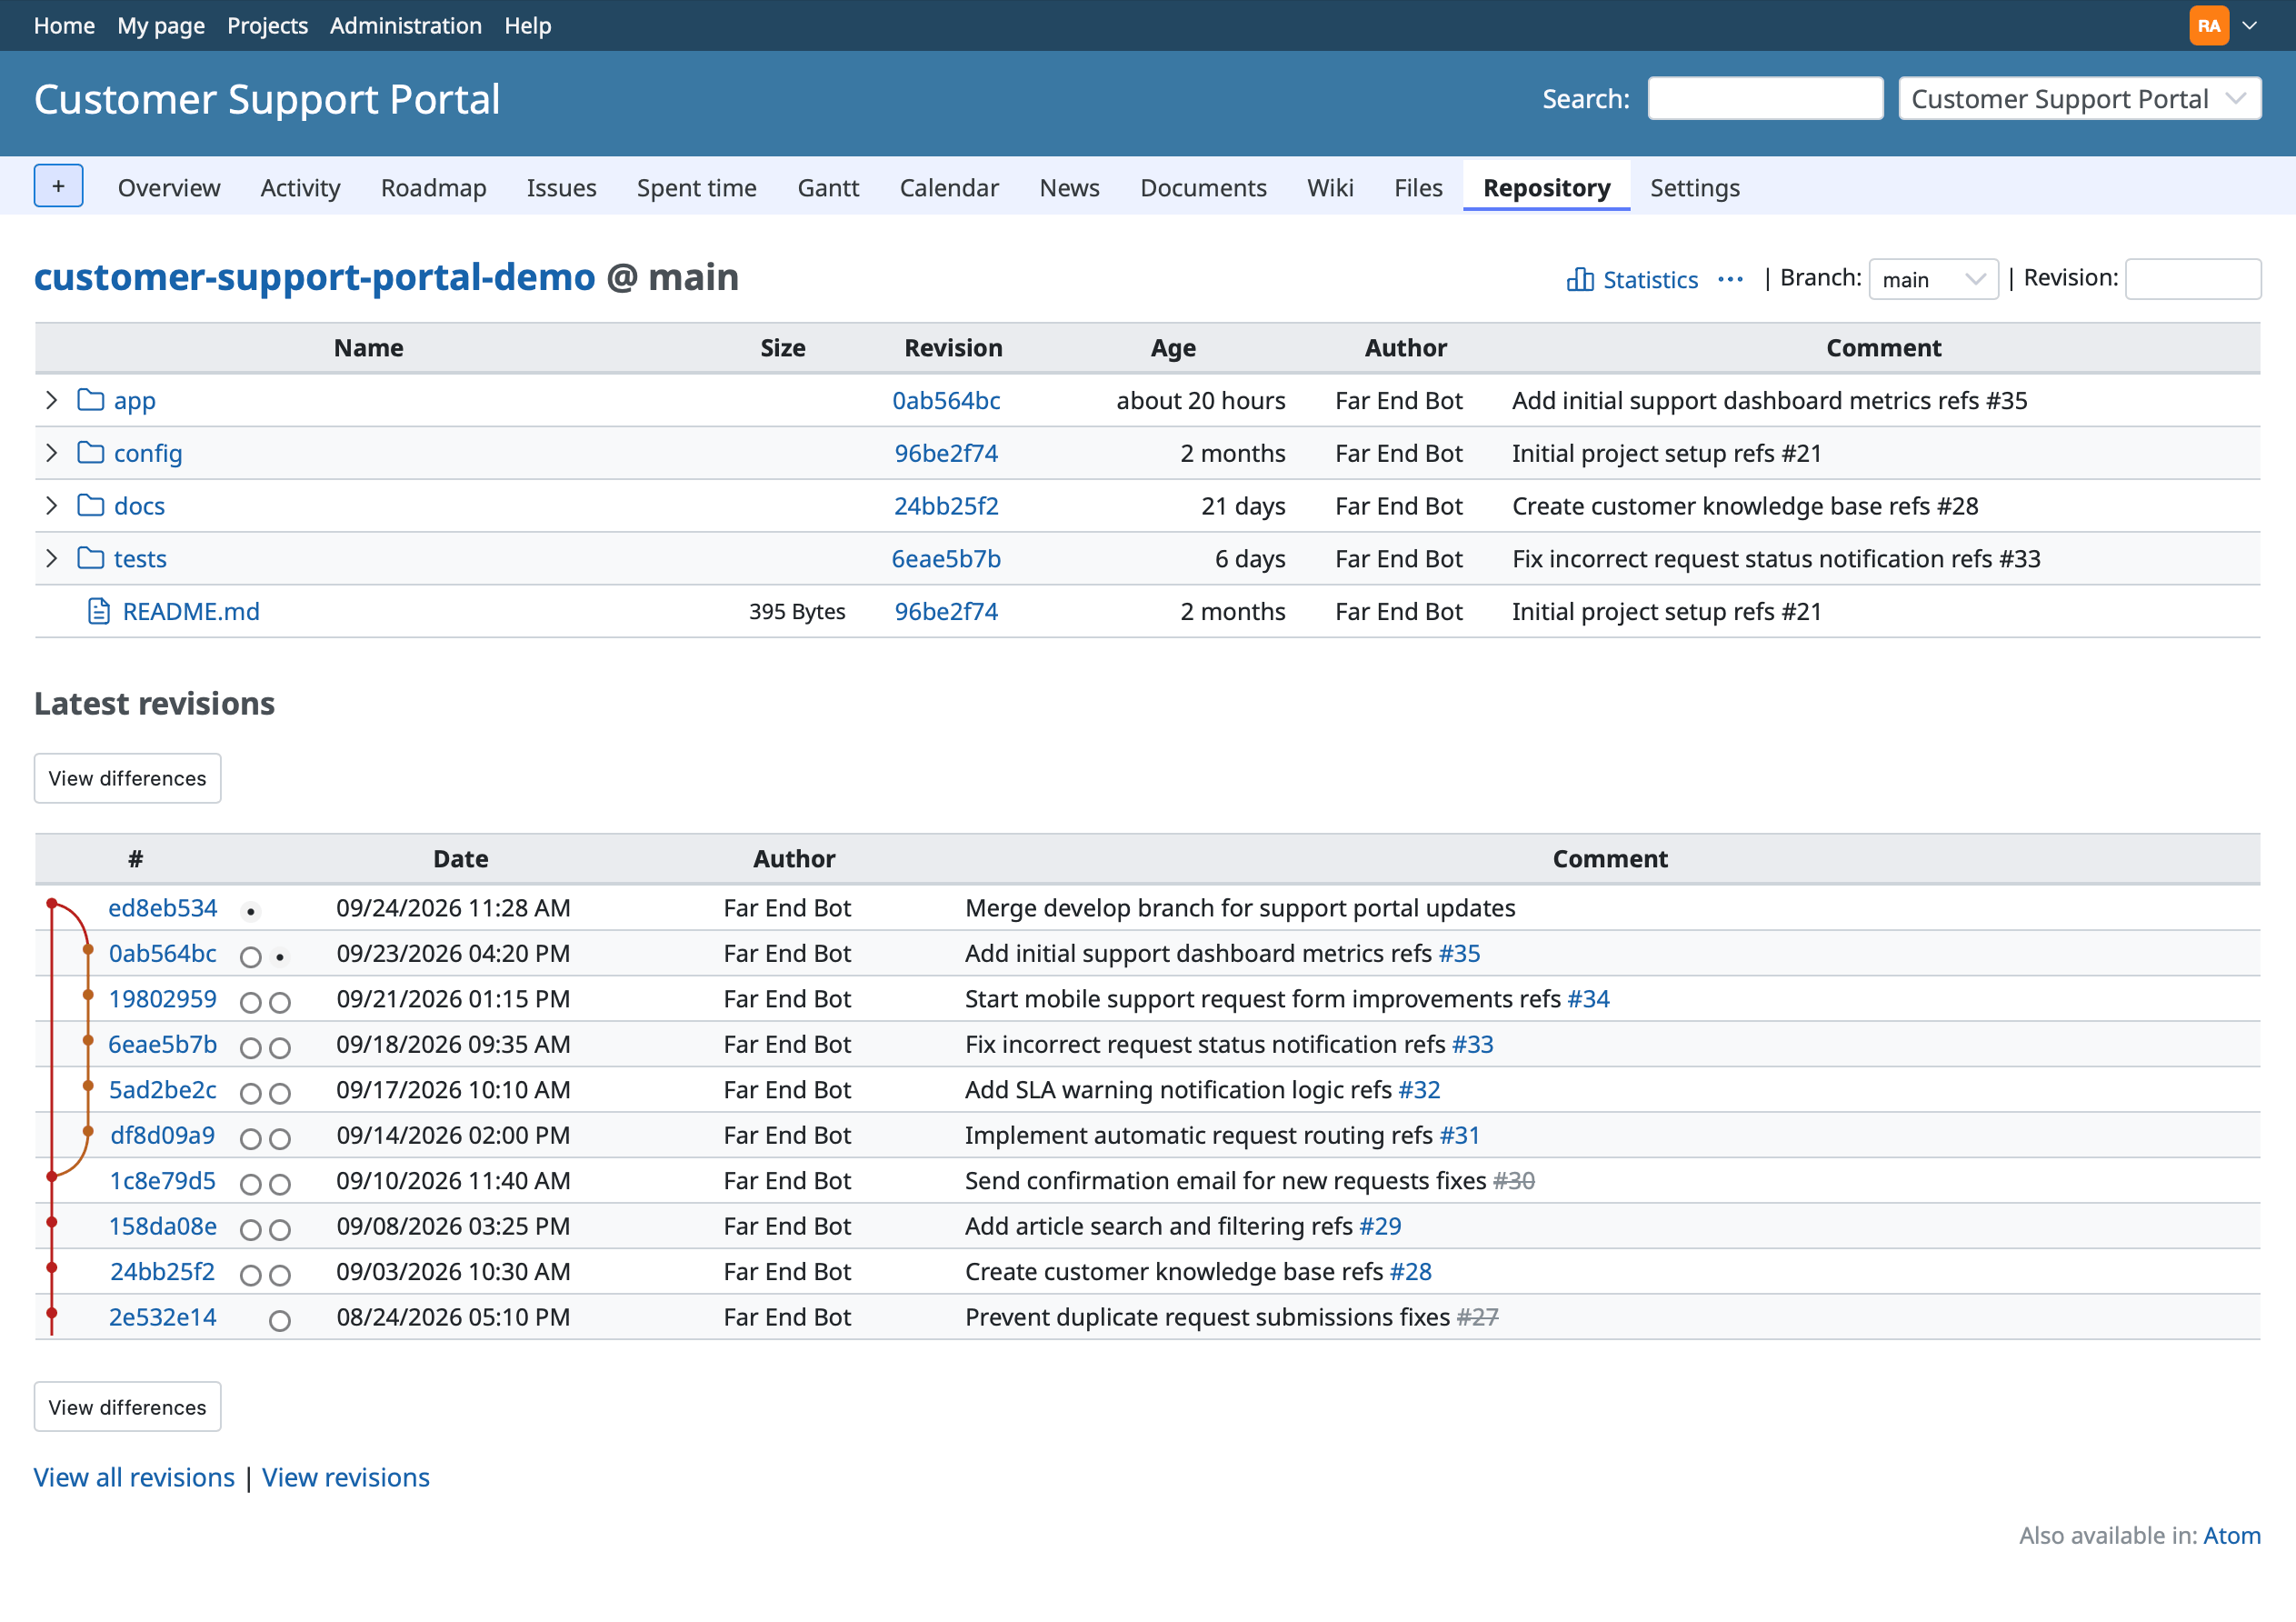
Task: Open the Branch dropdown showing main
Action: pyautogui.click(x=1933, y=279)
